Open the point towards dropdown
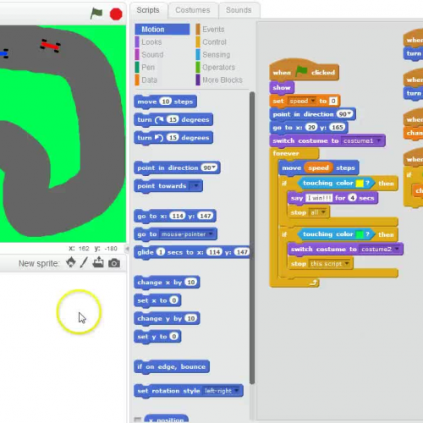Screen dimensions: 423x423 [195, 186]
